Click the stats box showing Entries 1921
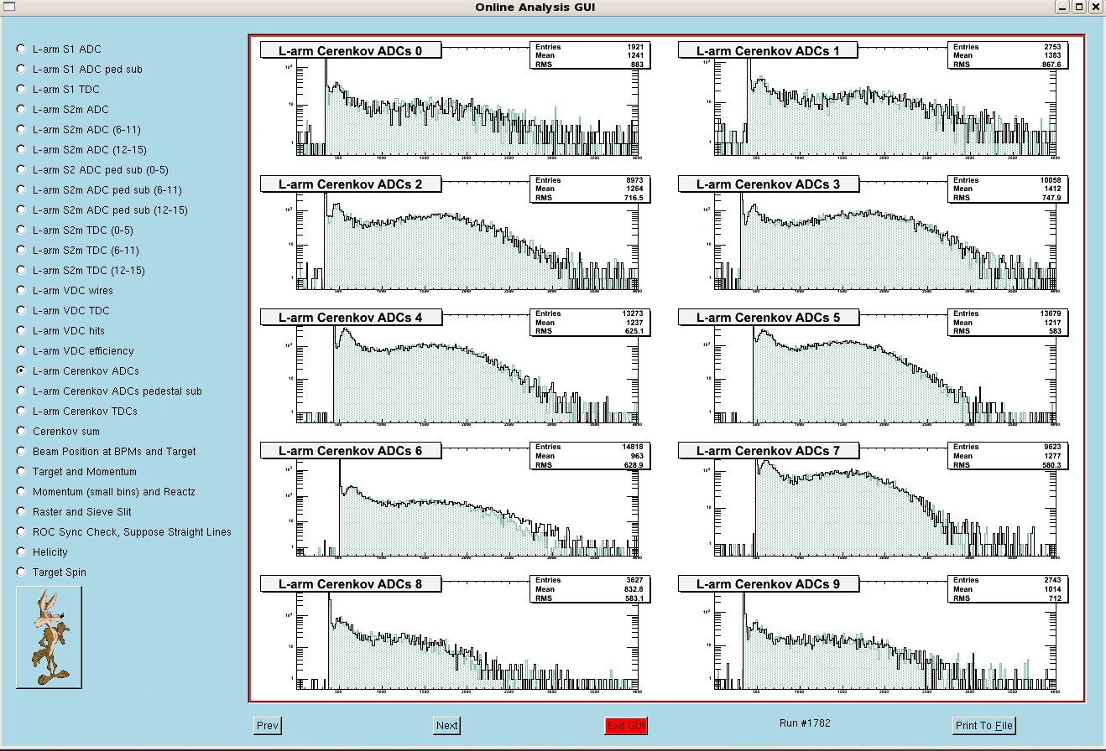Viewport: 1106px width, 751px height. 589,55
